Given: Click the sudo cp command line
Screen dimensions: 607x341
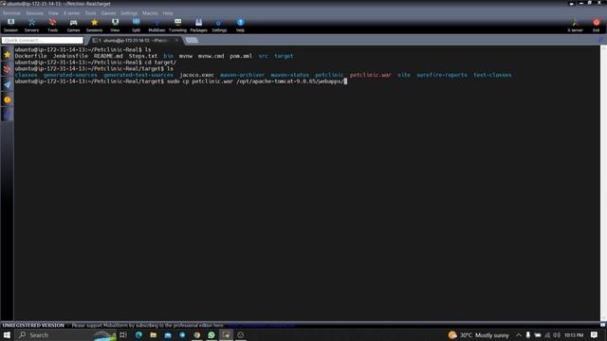Looking at the screenshot, I should coord(255,81).
